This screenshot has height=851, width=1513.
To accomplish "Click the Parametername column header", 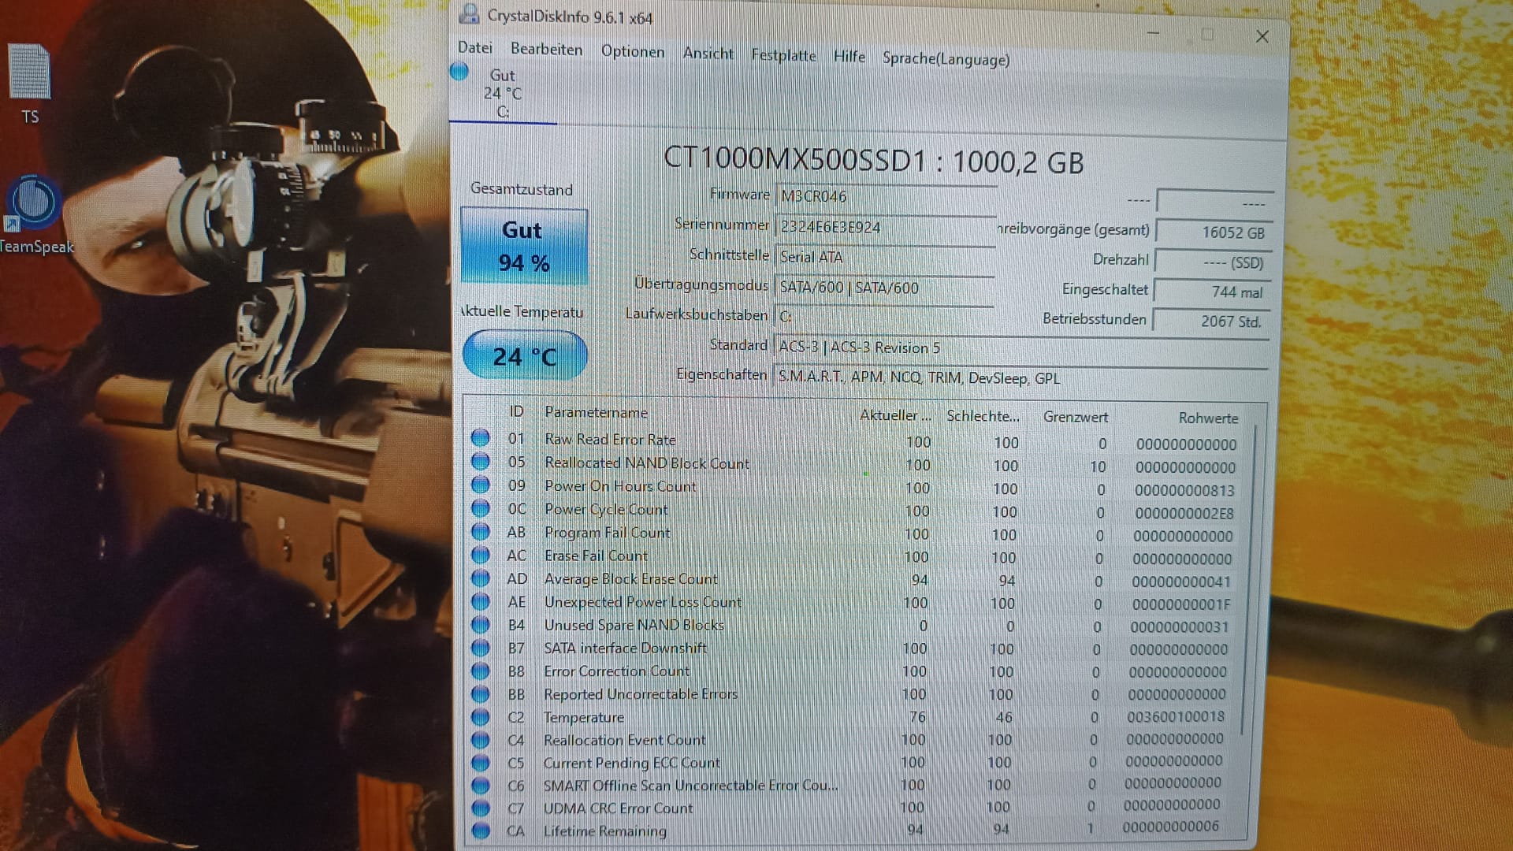I will (x=596, y=412).
